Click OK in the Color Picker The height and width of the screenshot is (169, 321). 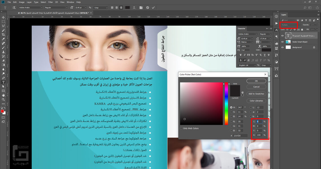click(x=256, y=81)
